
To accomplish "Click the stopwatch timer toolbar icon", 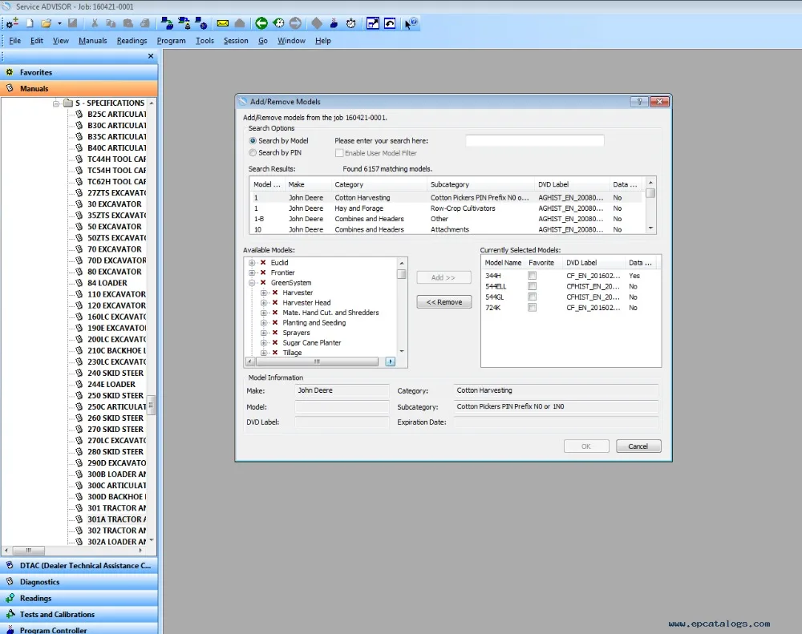I will click(x=351, y=23).
